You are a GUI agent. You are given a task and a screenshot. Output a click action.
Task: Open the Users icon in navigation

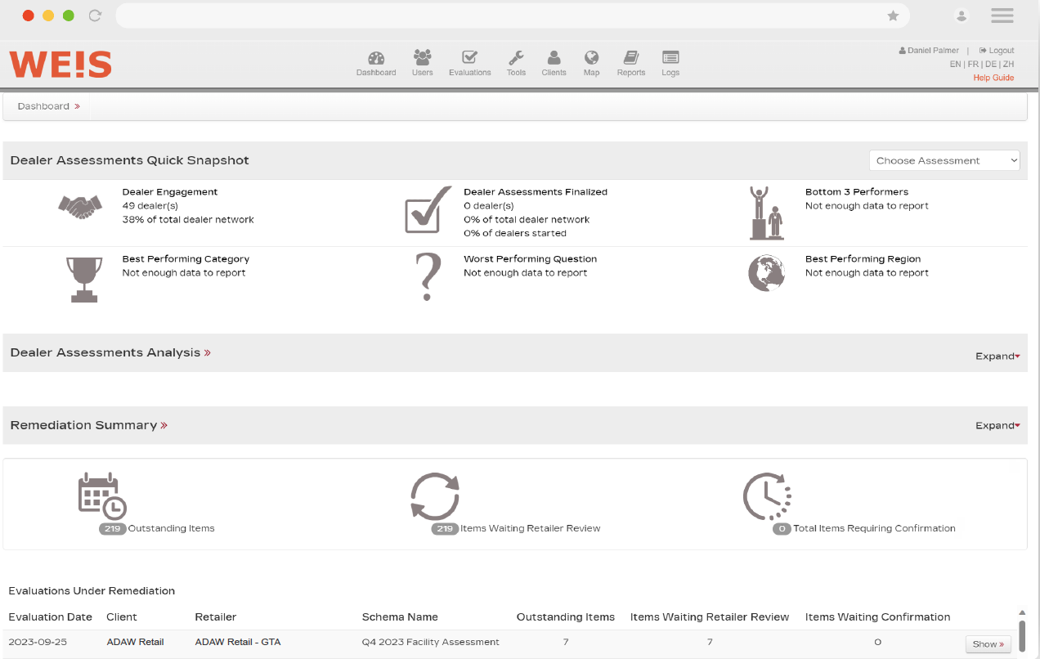click(x=422, y=58)
